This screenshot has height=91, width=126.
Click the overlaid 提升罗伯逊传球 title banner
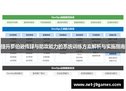(63, 46)
